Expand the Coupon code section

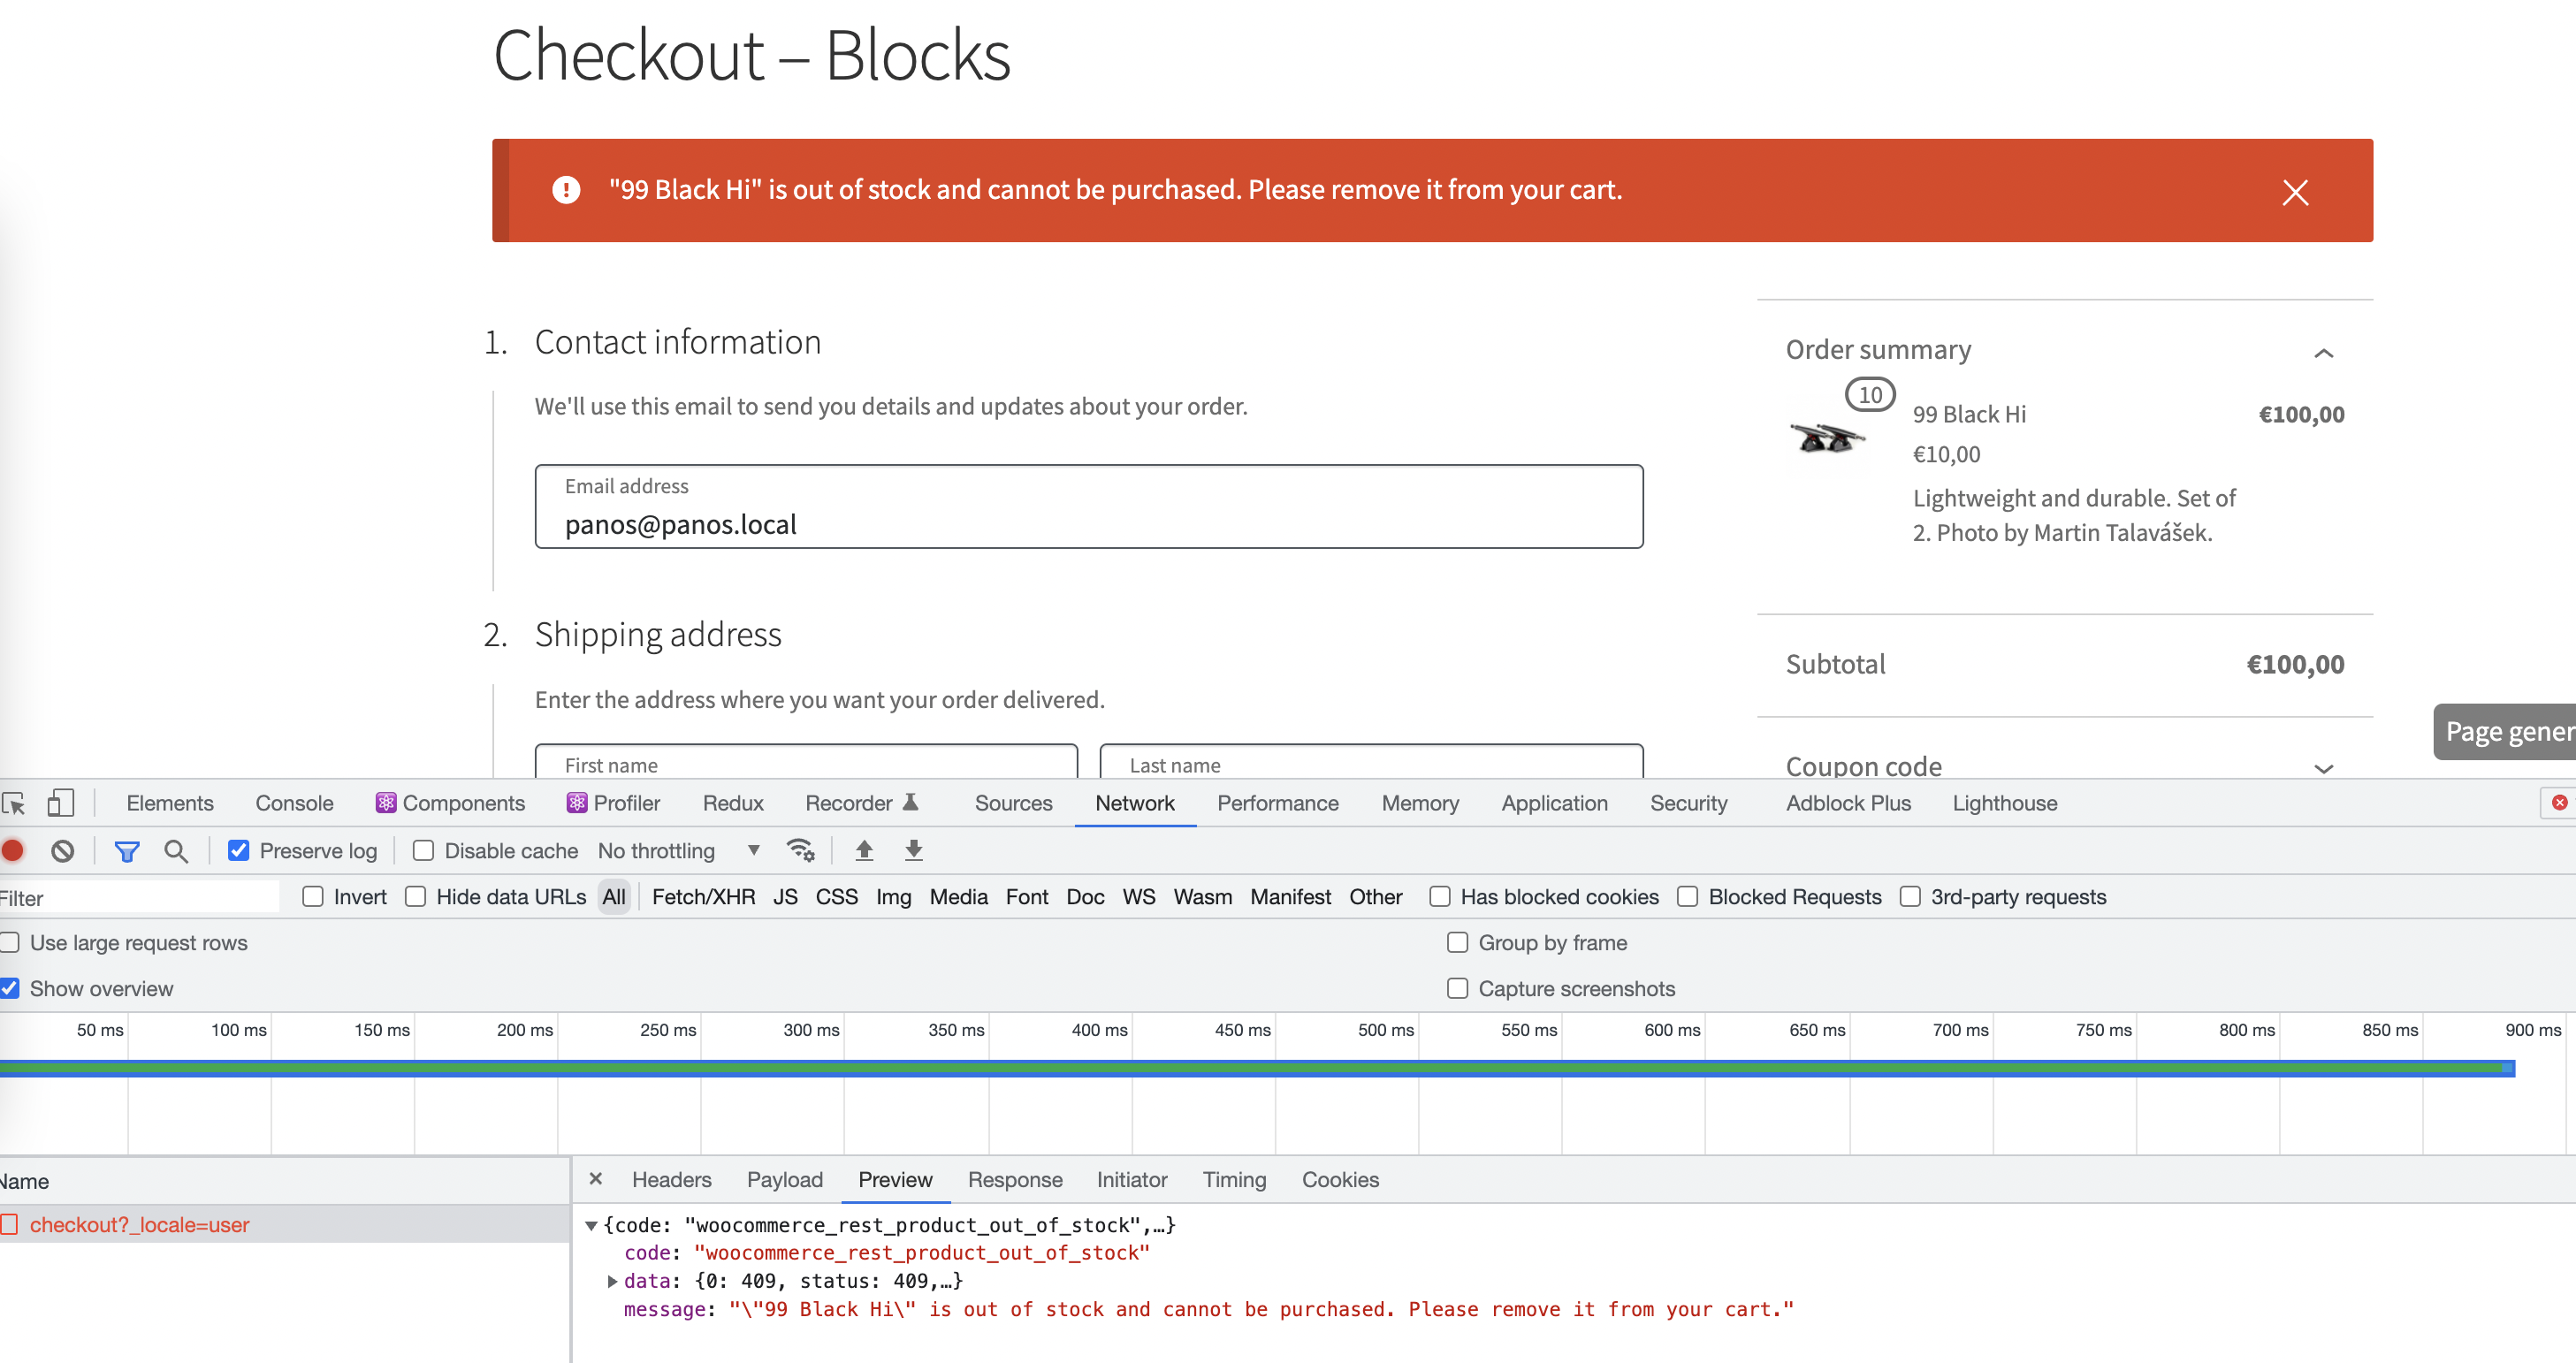[x=2324, y=768]
